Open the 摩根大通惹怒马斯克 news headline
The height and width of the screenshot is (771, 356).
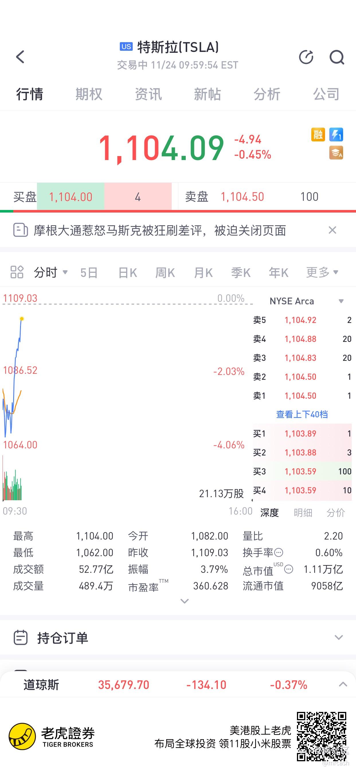tap(160, 230)
